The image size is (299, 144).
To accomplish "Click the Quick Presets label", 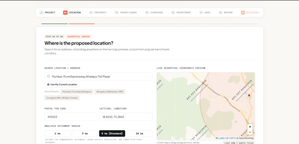I will point(52,92).
